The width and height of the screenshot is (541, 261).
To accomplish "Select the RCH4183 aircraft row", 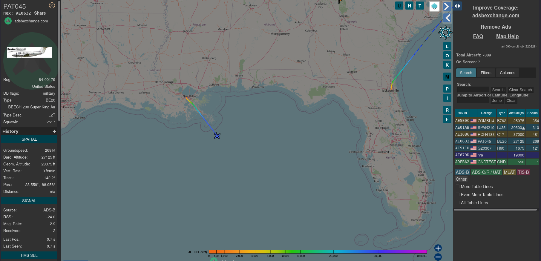I will (497, 134).
